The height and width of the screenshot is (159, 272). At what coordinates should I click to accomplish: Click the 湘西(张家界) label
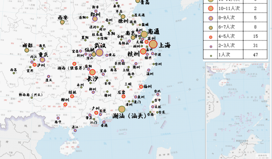point(71,68)
